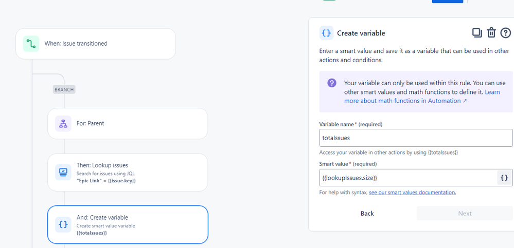Select the When: Issue transitioned node

click(x=96, y=44)
